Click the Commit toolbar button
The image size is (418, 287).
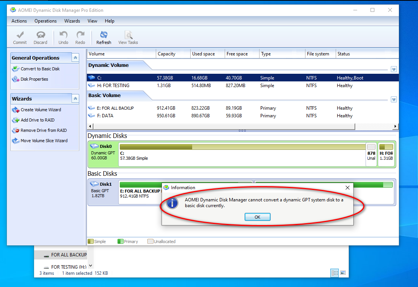(20, 38)
